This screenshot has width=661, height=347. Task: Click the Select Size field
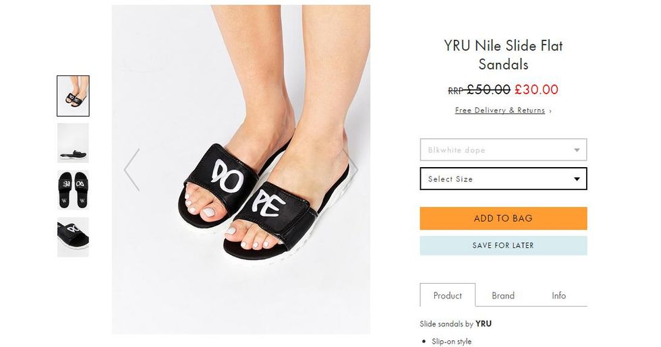coord(503,179)
